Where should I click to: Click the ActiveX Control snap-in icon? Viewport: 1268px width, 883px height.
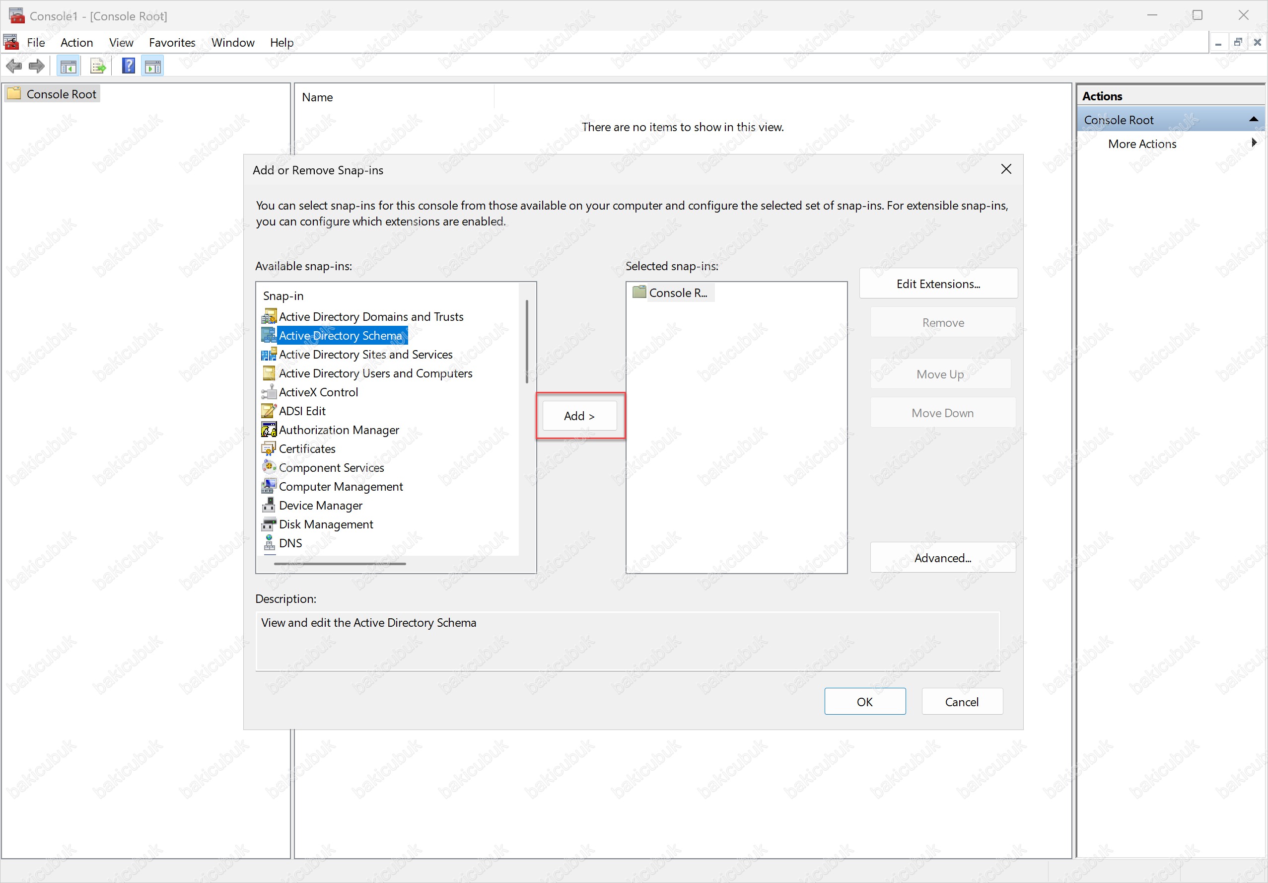(269, 392)
